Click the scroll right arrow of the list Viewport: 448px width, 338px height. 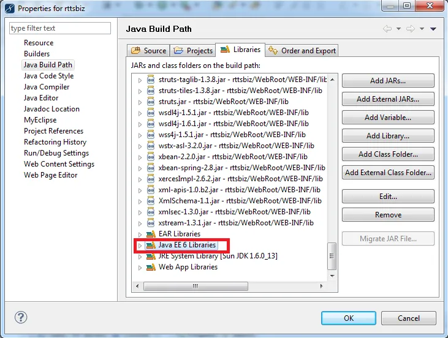321,286
